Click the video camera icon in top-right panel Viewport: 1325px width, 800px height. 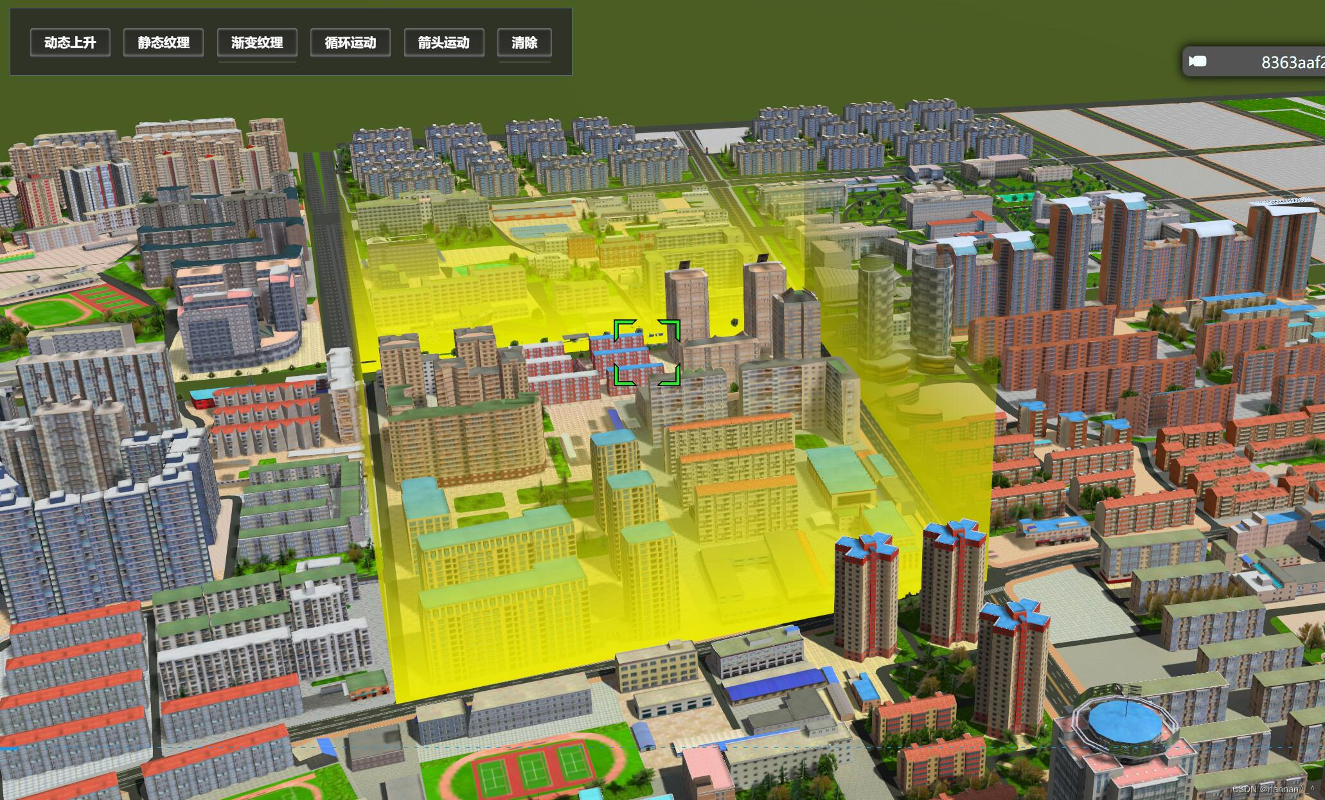coord(1196,62)
